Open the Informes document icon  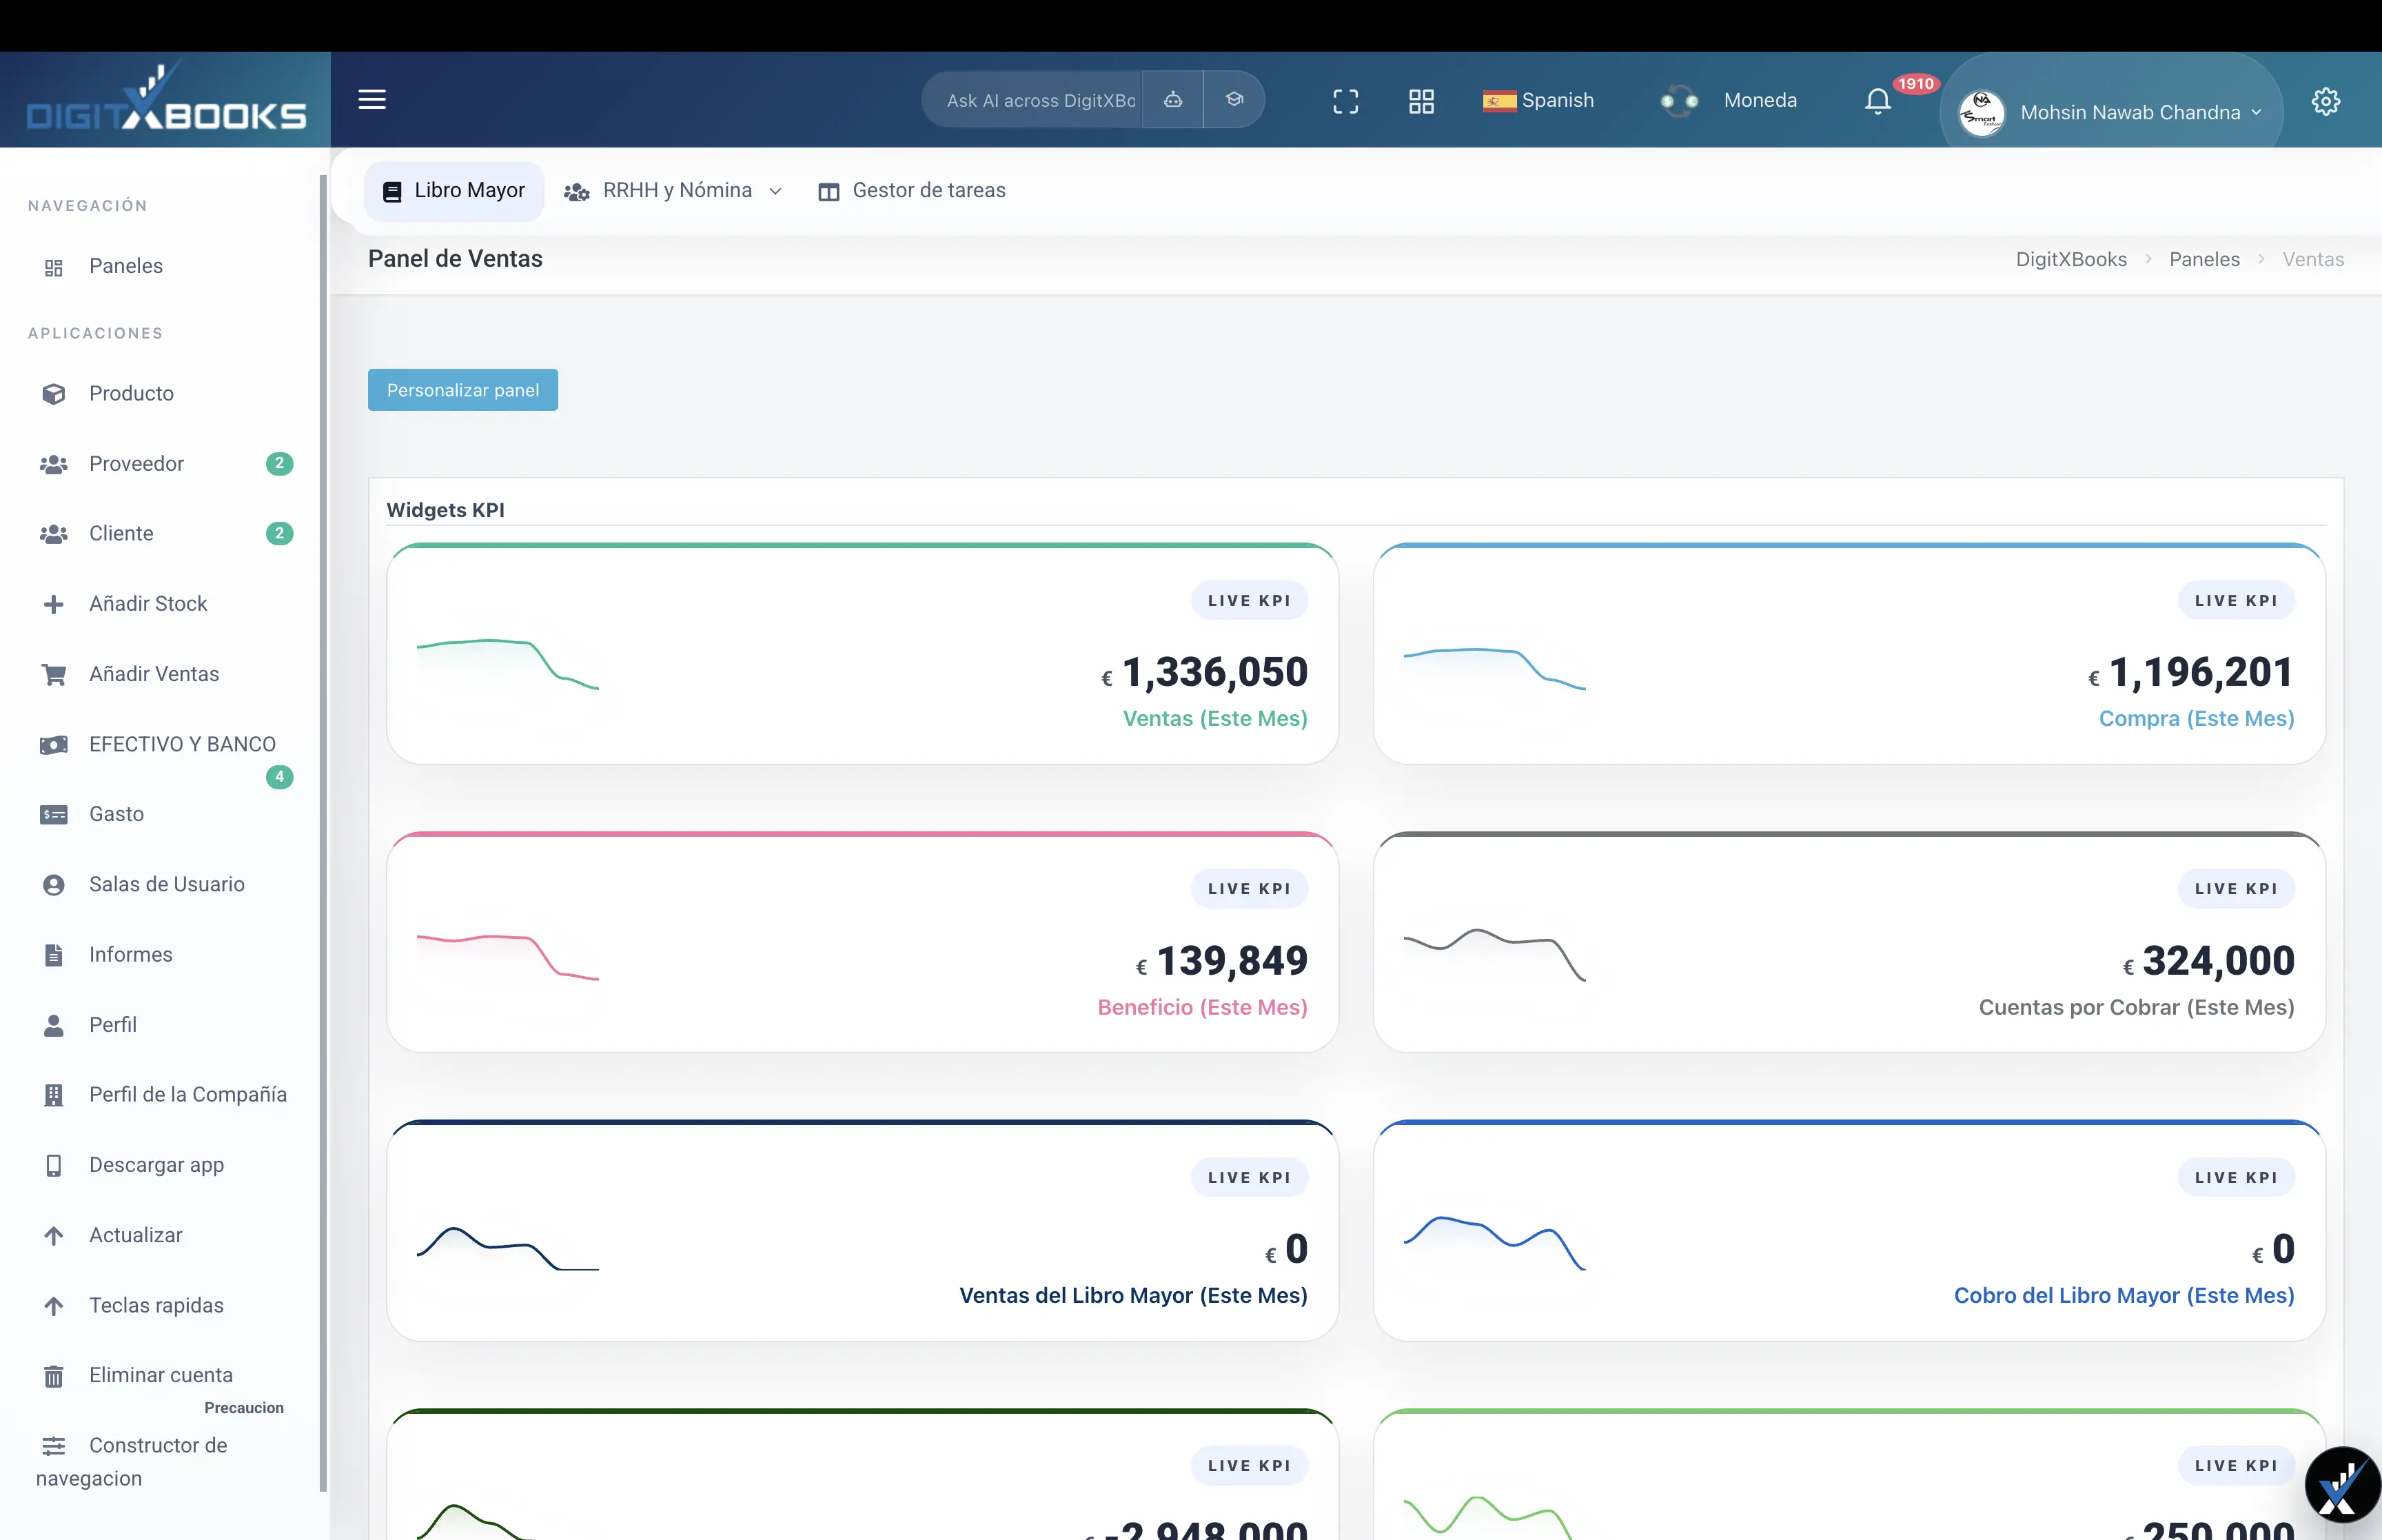coord(53,955)
